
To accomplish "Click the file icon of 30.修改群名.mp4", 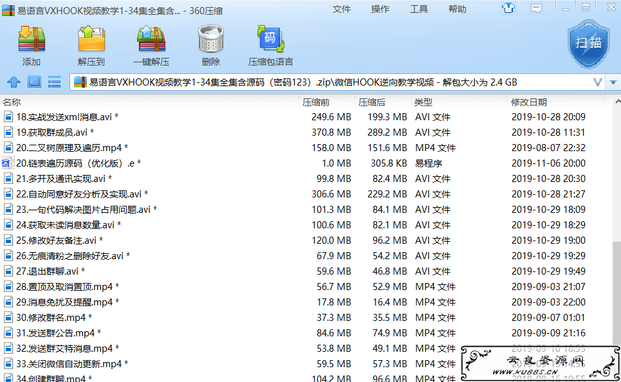I will [x=8, y=318].
